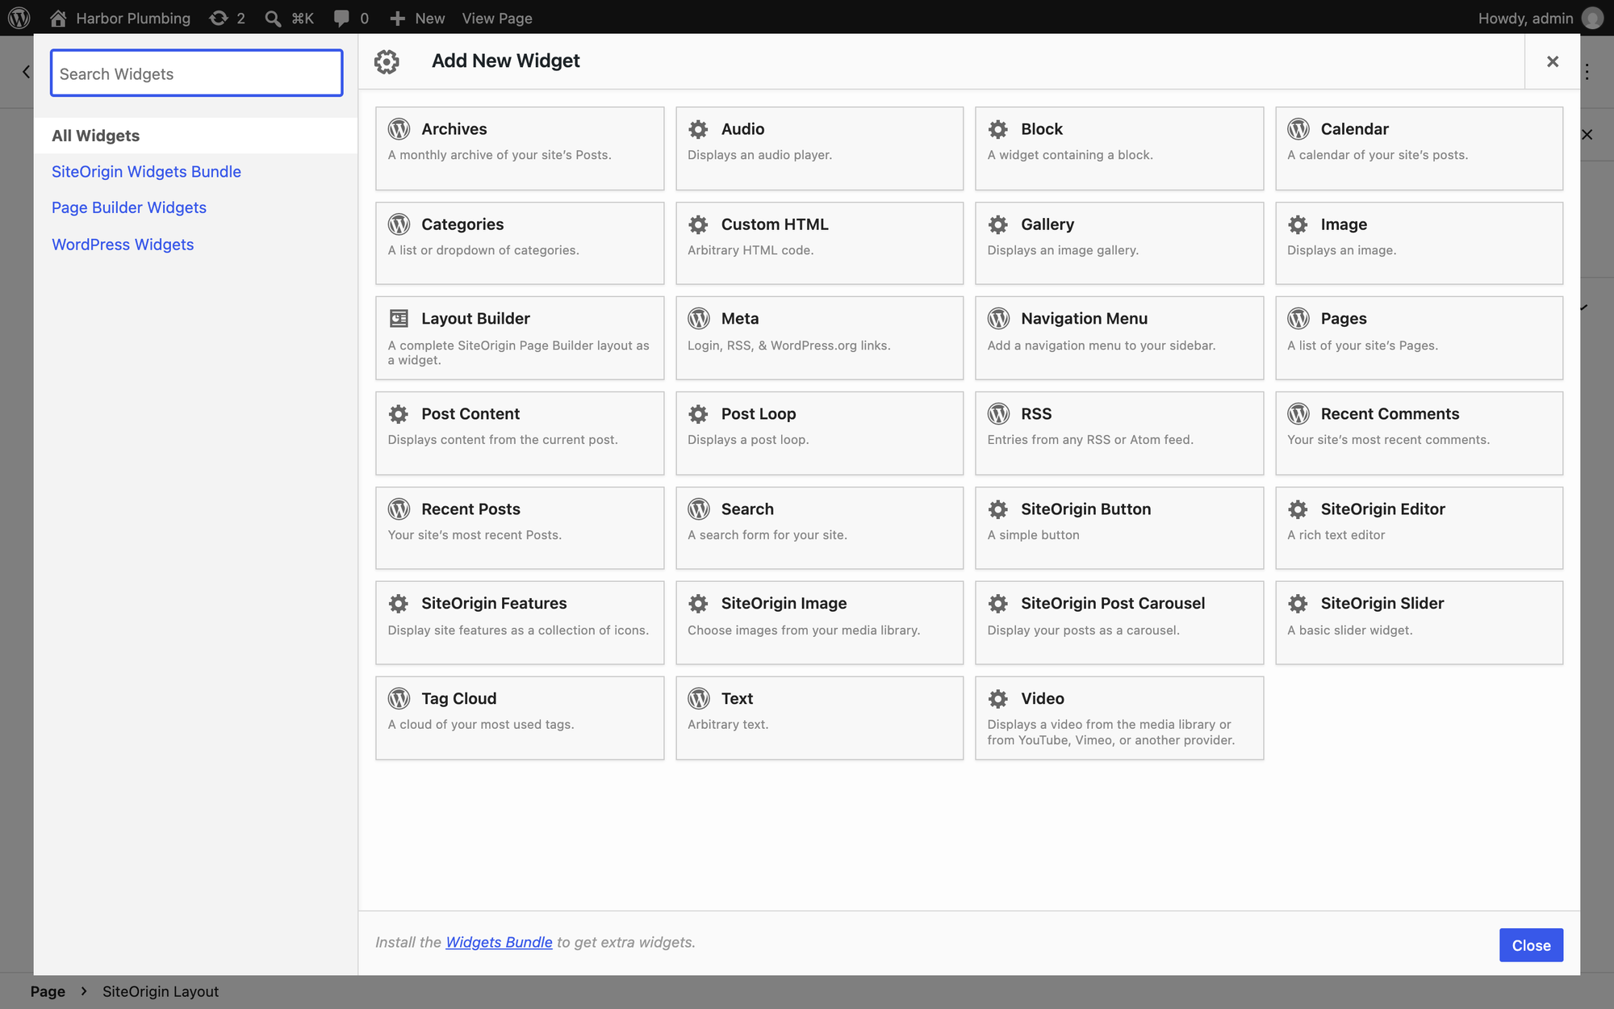Click the Close button
The image size is (1614, 1009).
point(1531,945)
